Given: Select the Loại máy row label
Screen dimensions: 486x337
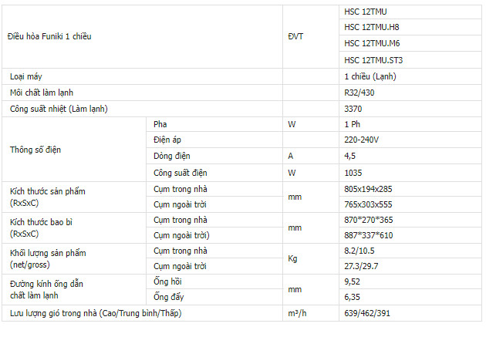Looking at the screenshot, I should 27,76.
